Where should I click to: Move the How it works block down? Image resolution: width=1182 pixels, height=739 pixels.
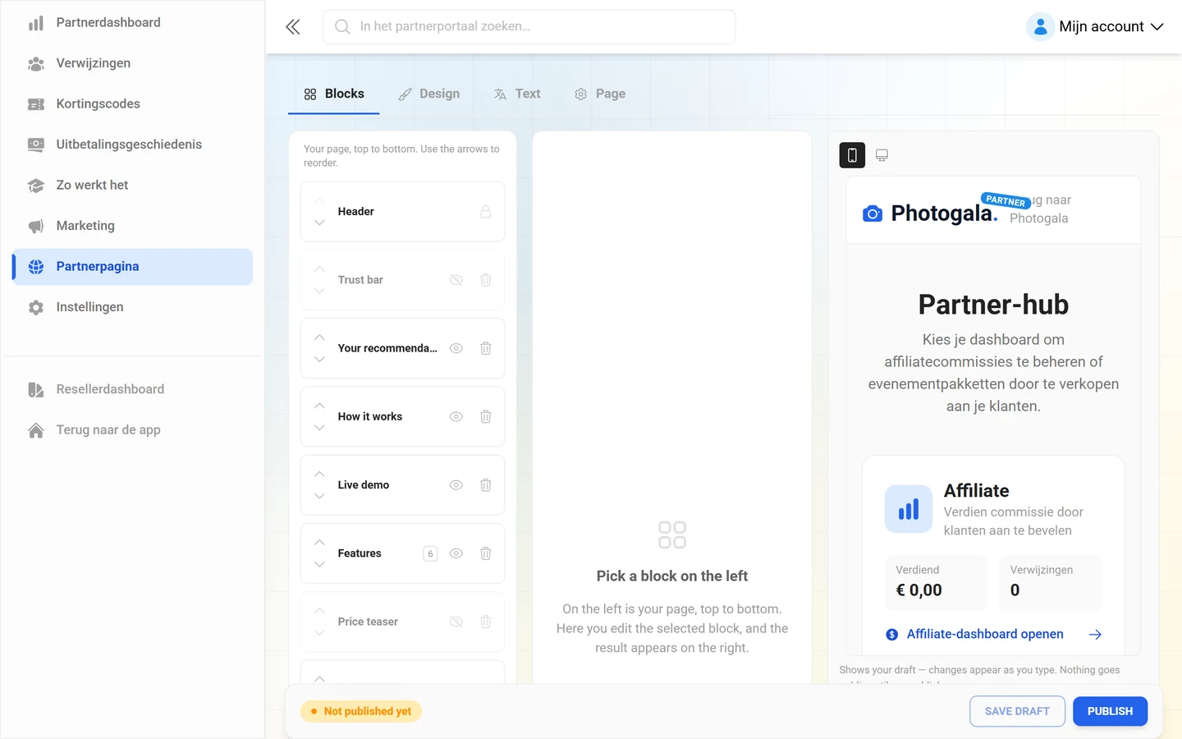319,428
